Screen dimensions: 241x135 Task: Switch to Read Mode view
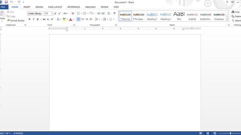pos(200,133)
